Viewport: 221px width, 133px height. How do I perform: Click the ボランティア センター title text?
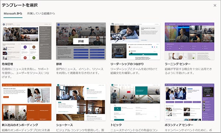pyautogui.click(x=179, y=125)
